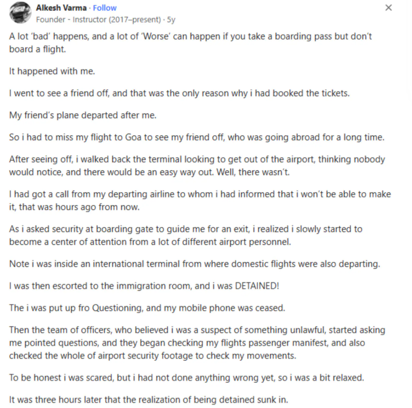The height and width of the screenshot is (408, 412).
Task: Click 'My friend's plane departed after me.'
Action: point(83,115)
